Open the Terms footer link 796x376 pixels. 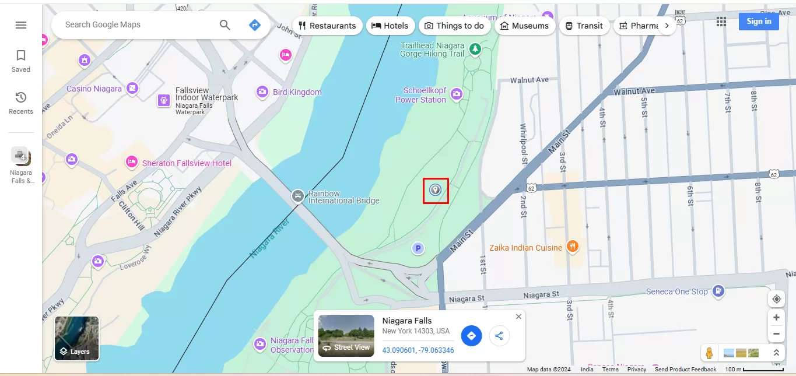[x=611, y=370]
